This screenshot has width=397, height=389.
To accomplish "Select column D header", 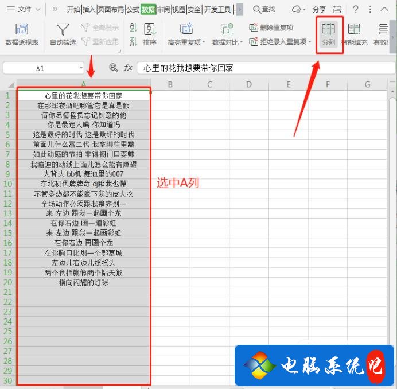I will tap(249, 84).
